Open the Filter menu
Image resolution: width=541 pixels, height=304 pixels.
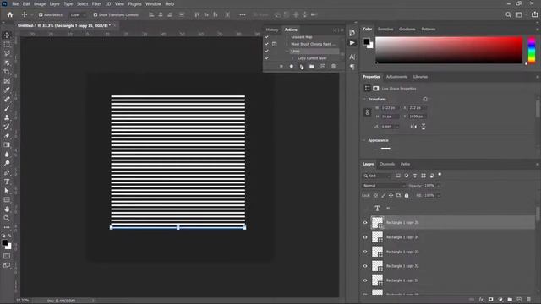coord(96,3)
